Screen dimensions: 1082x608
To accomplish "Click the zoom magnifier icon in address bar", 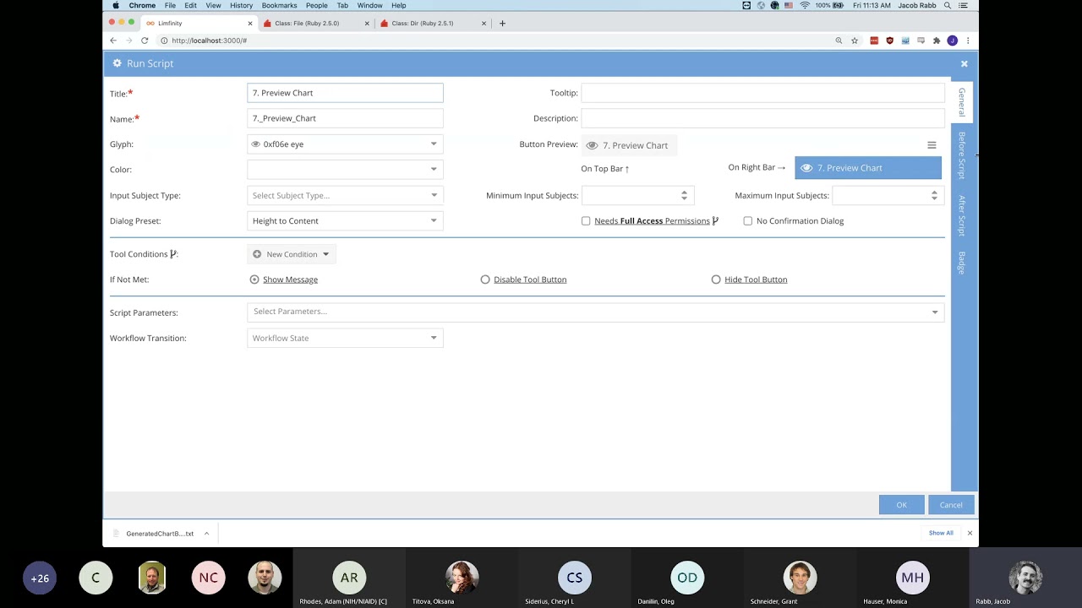I will [x=839, y=41].
